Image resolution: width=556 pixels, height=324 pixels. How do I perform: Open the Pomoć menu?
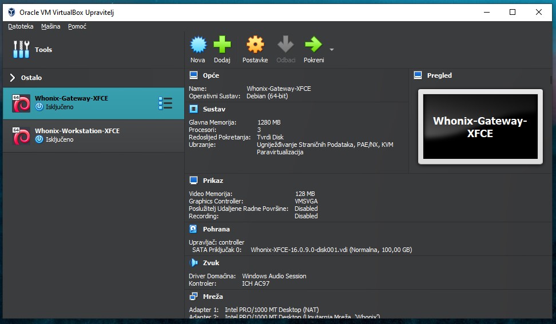point(77,26)
